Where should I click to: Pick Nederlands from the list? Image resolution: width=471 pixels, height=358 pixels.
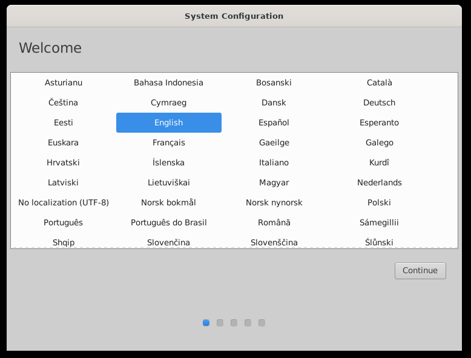[x=379, y=182]
